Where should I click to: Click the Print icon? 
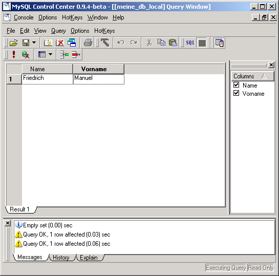click(88, 43)
